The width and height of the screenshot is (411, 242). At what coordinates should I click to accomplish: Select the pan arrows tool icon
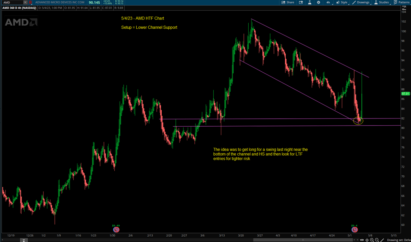[x=362, y=240]
